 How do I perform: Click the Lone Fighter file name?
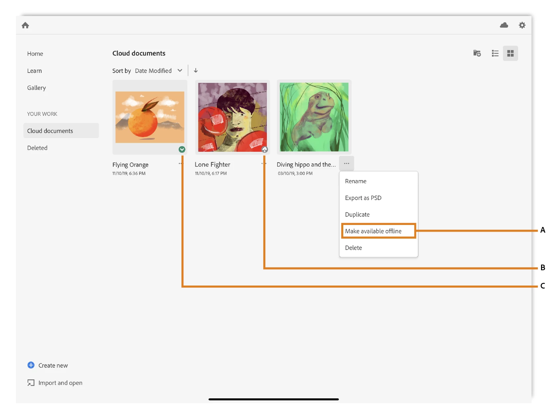(212, 164)
